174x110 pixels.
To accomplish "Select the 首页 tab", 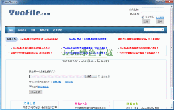I will click(11, 30).
